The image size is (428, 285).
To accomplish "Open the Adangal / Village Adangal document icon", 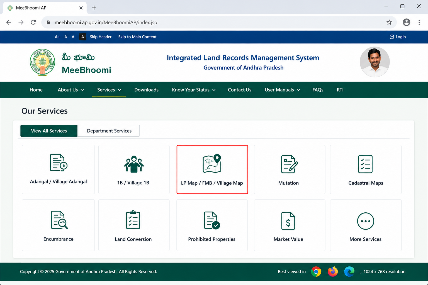I will click(59, 163).
